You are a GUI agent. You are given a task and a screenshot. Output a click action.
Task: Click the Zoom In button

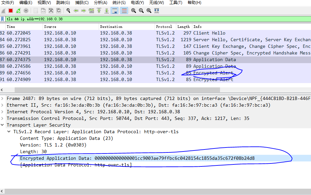click(x=133, y=10)
